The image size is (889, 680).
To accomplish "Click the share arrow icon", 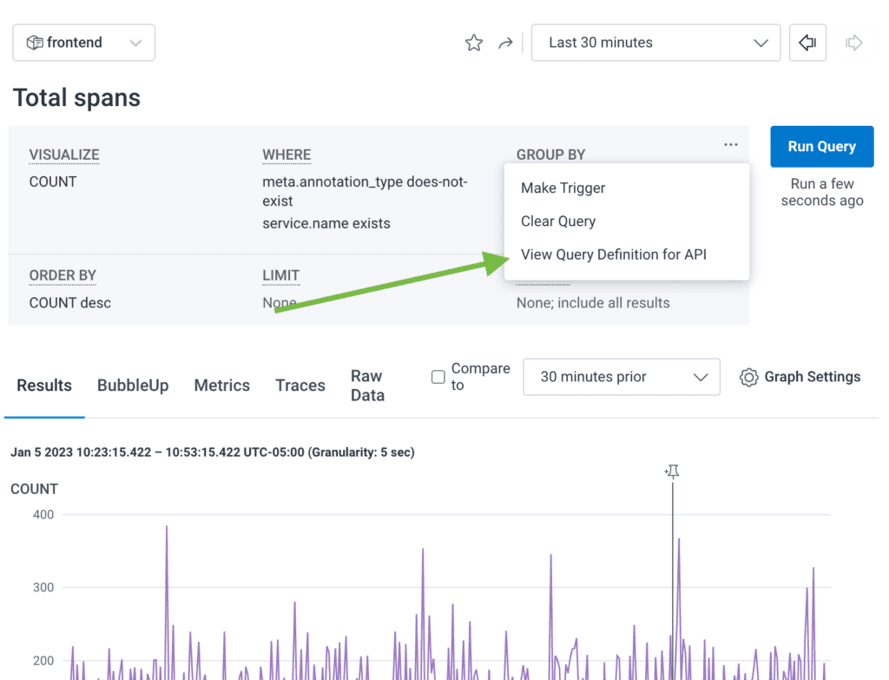I will pos(505,43).
